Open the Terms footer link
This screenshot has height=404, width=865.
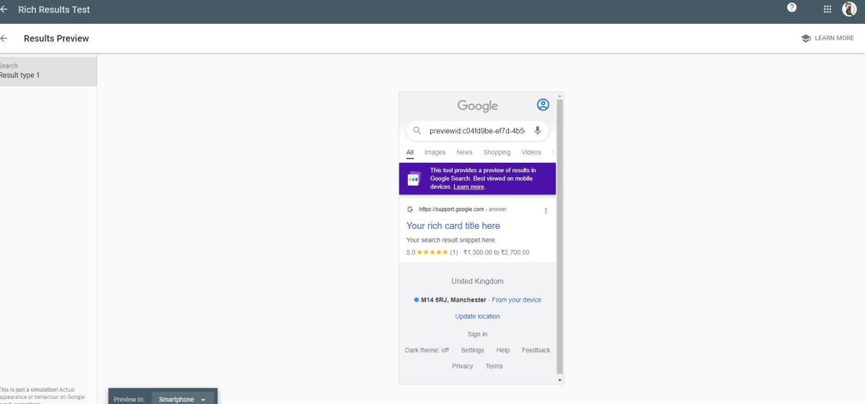tap(494, 367)
